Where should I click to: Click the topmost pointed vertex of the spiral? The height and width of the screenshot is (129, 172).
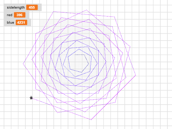pyautogui.click(x=86, y=10)
